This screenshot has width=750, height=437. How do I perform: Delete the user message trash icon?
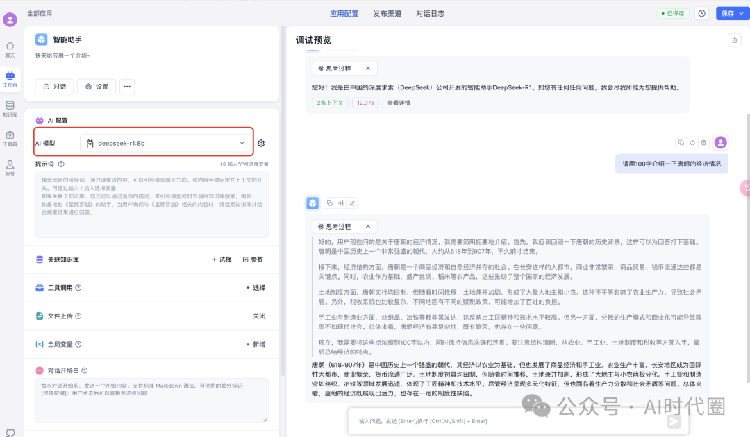703,142
